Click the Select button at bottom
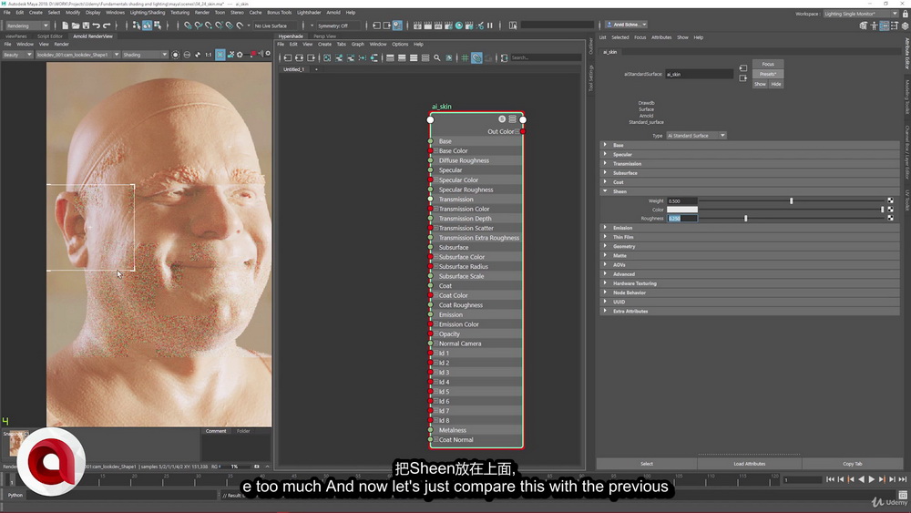The image size is (911, 513). (647, 464)
